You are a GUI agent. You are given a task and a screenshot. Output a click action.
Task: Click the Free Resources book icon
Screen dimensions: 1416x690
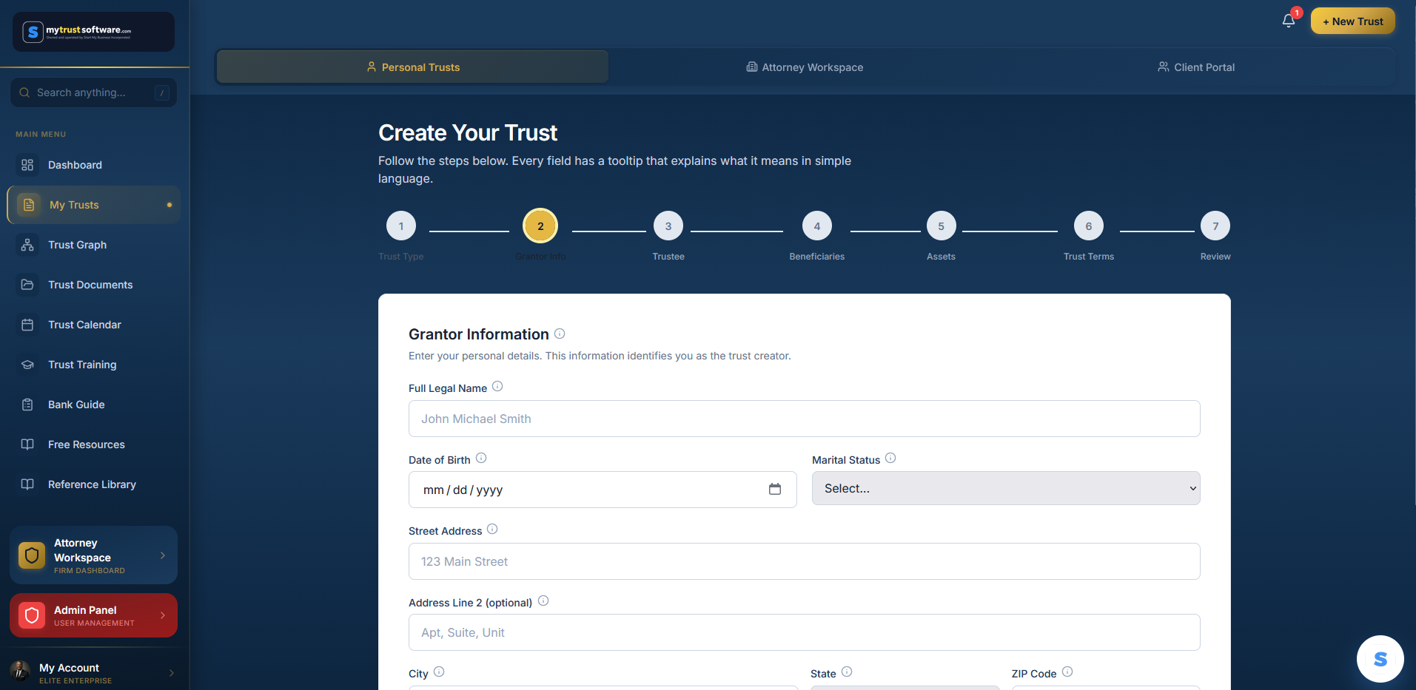27,444
